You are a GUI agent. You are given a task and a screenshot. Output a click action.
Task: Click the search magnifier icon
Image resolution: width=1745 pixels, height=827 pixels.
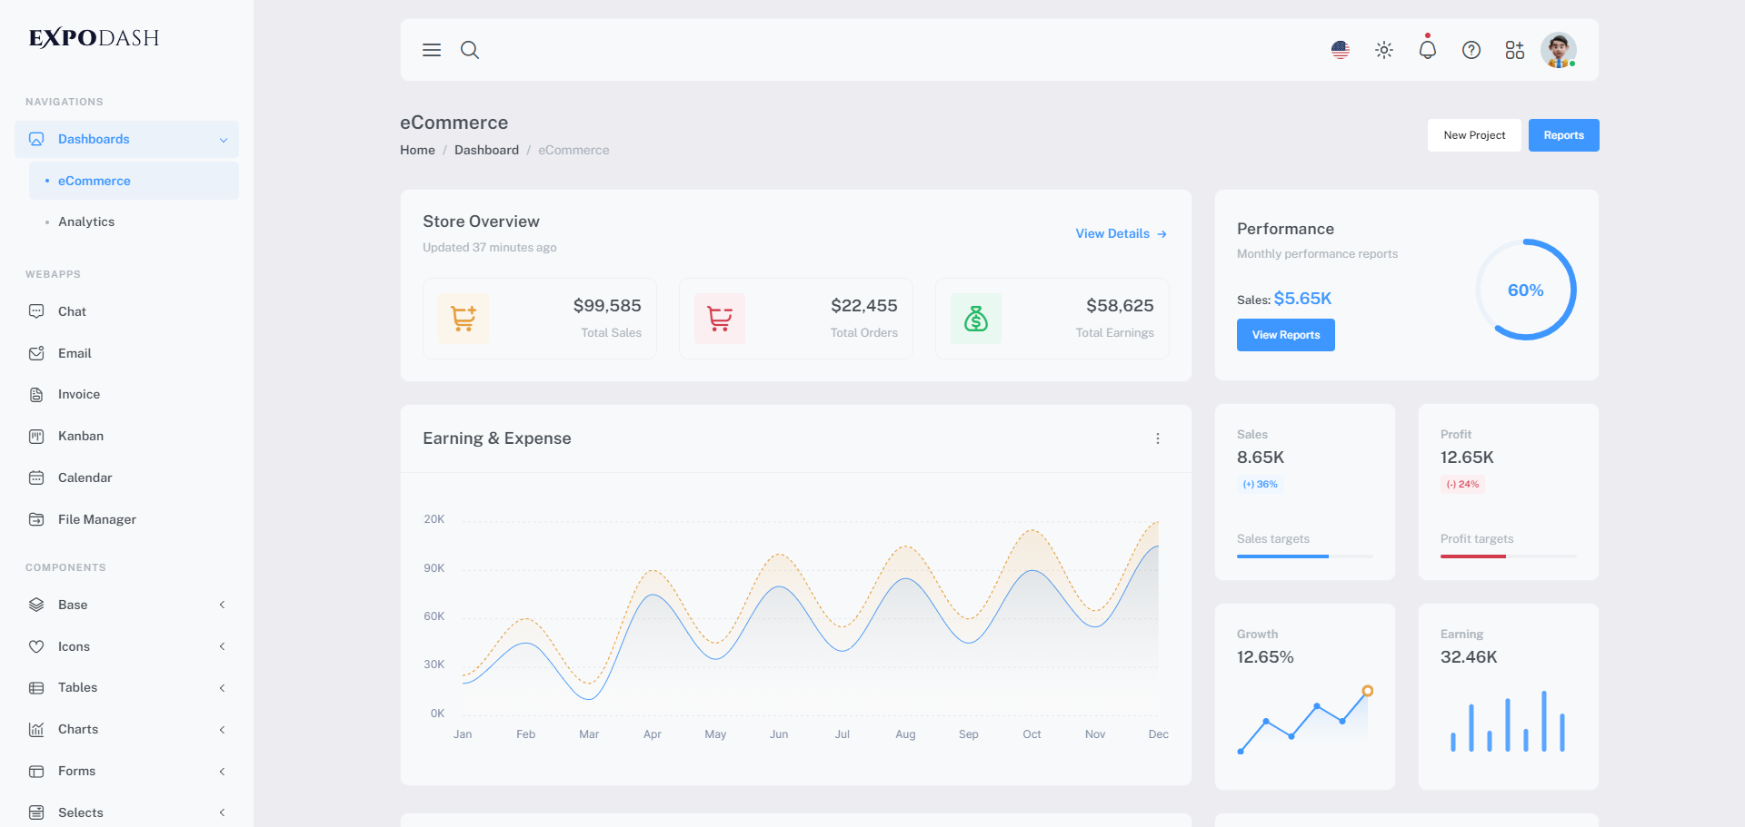coord(470,50)
